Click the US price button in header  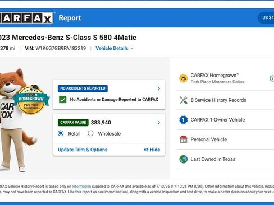click(266, 18)
